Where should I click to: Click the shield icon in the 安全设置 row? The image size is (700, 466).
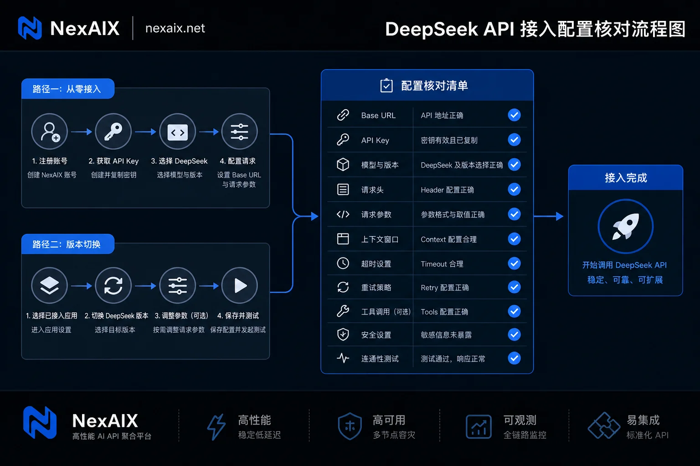pyautogui.click(x=343, y=334)
